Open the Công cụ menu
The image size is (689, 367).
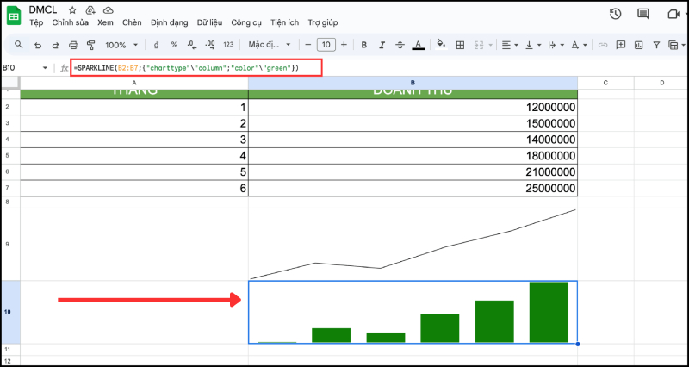tap(246, 22)
